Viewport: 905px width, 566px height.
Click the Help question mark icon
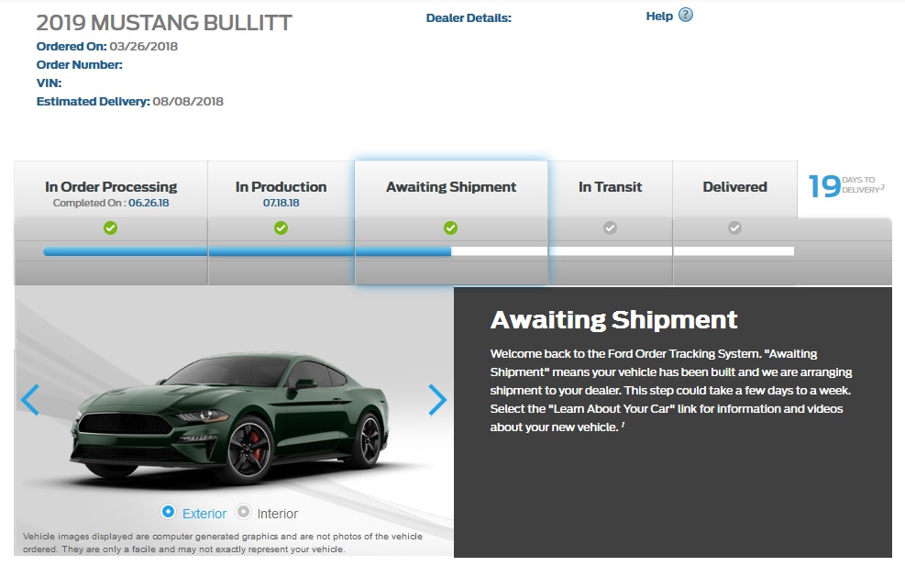point(685,15)
